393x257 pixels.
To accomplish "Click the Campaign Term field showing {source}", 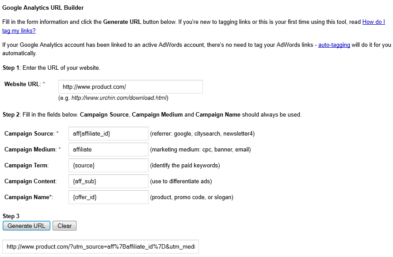I will (108, 166).
